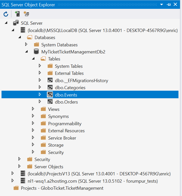Collapse the SQL Server root node
The width and height of the screenshot is (182, 196).
(6, 23)
